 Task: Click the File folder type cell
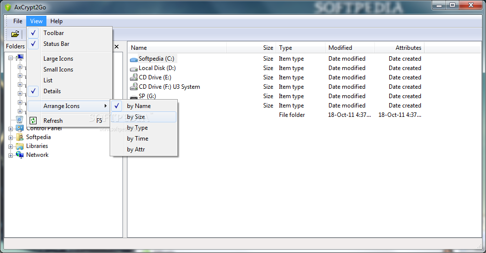tap(292, 115)
